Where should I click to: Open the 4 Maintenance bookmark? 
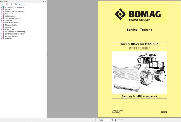click(10, 16)
